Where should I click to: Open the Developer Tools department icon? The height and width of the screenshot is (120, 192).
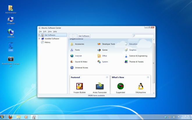[x=99, y=44]
